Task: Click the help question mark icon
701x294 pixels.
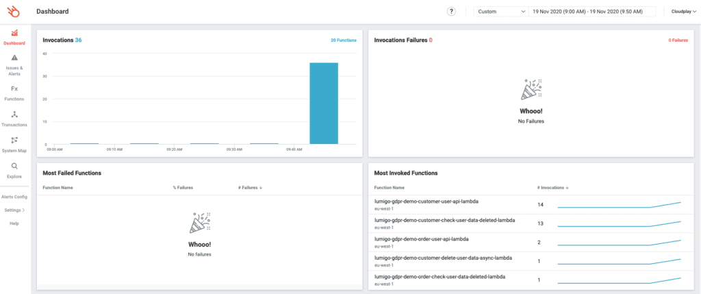Action: pyautogui.click(x=452, y=12)
